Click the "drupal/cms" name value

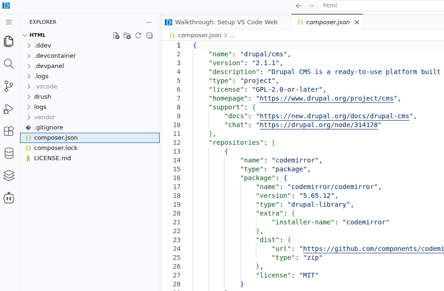click(264, 54)
